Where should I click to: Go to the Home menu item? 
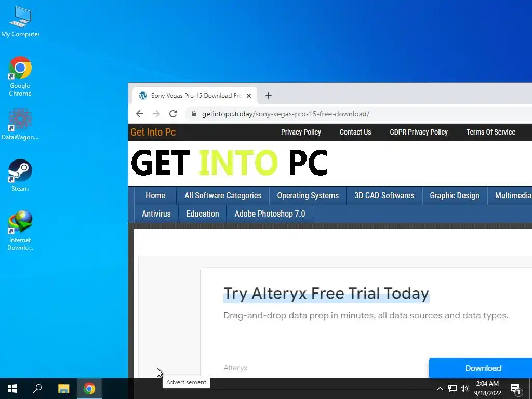pos(155,196)
